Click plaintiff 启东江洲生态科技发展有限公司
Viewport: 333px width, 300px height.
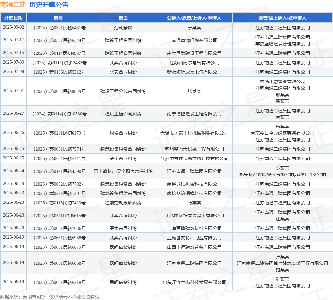click(194, 282)
